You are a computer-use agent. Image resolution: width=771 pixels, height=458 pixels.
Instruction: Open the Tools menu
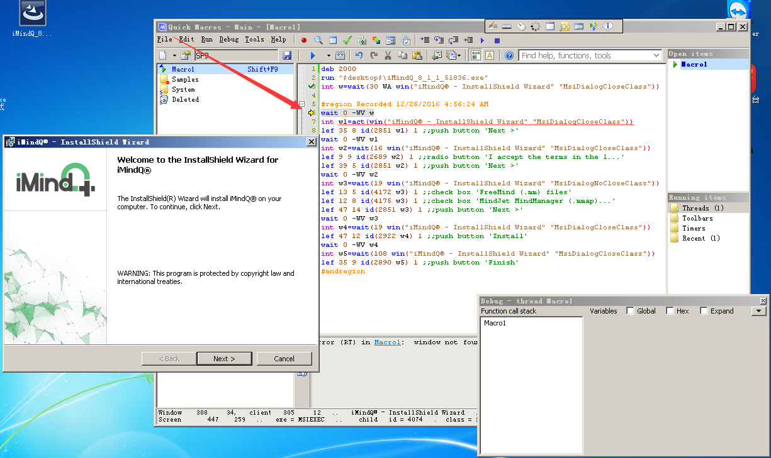255,39
